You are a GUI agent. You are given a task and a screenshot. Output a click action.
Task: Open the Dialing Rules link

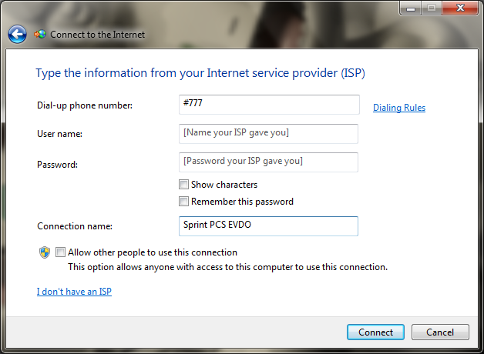[x=399, y=108]
